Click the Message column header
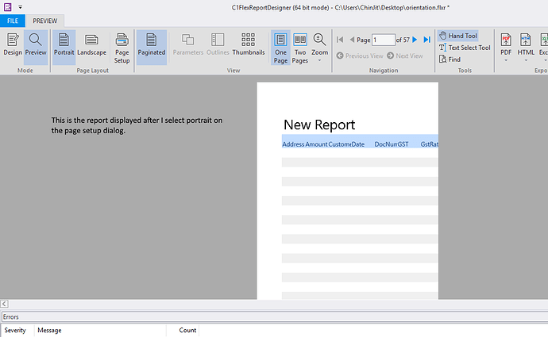This screenshot has width=548, height=337. (49, 330)
